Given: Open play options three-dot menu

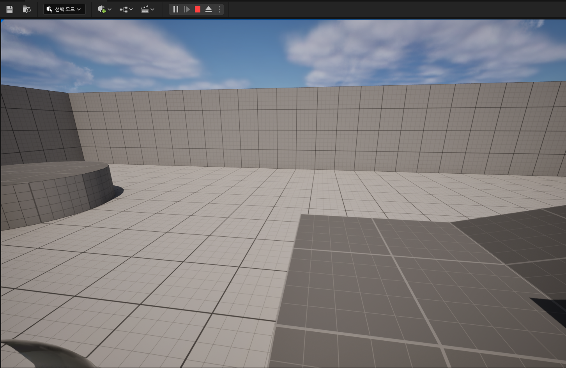Looking at the screenshot, I should pyautogui.click(x=219, y=9).
